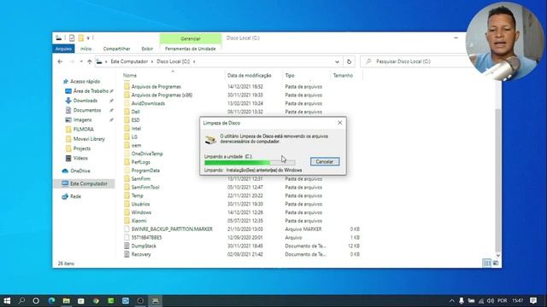Close the Limpeza de Disco dialog

pos(340,123)
